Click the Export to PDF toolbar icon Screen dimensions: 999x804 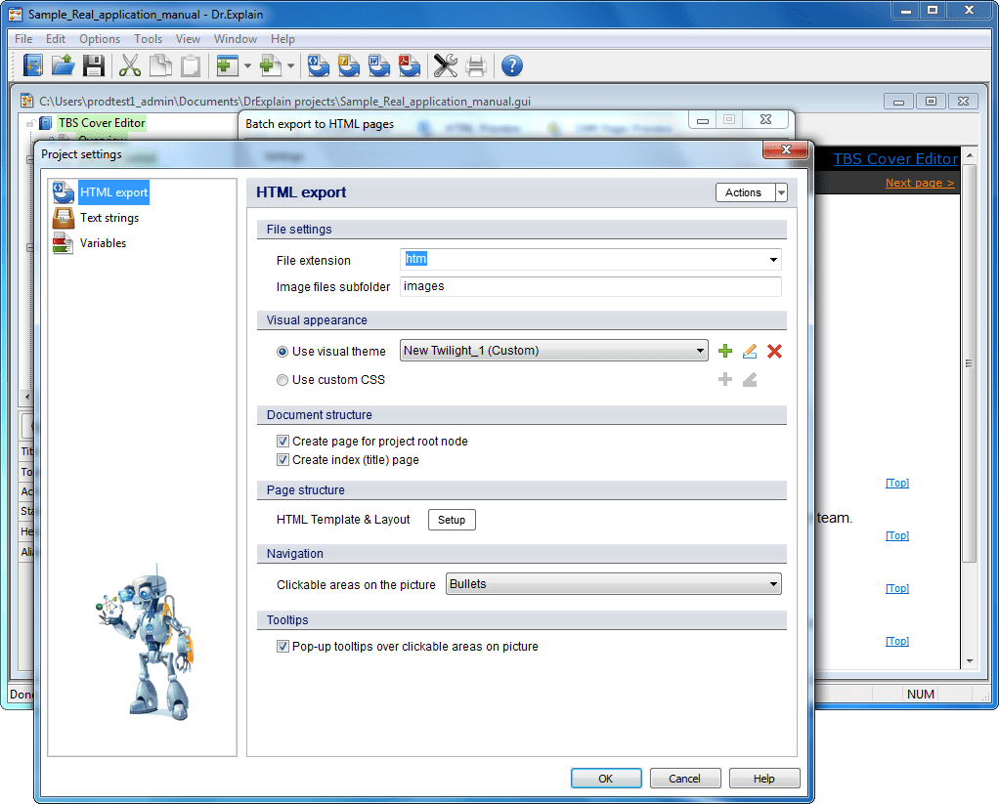click(x=410, y=65)
